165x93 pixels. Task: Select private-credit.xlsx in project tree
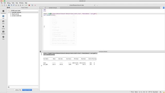pos(16,16)
